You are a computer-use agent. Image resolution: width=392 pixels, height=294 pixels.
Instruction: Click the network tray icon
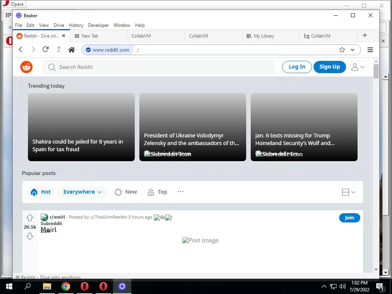tap(333, 286)
